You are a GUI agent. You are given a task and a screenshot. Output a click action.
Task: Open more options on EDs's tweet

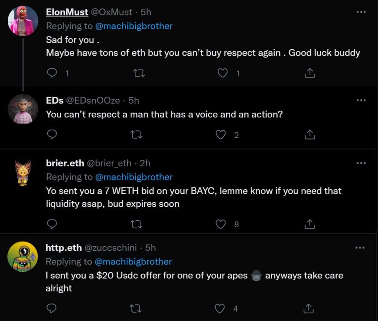click(361, 100)
